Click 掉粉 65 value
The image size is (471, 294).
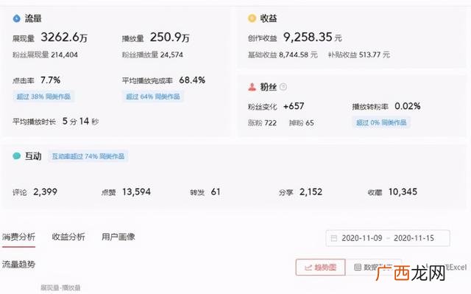(x=302, y=123)
